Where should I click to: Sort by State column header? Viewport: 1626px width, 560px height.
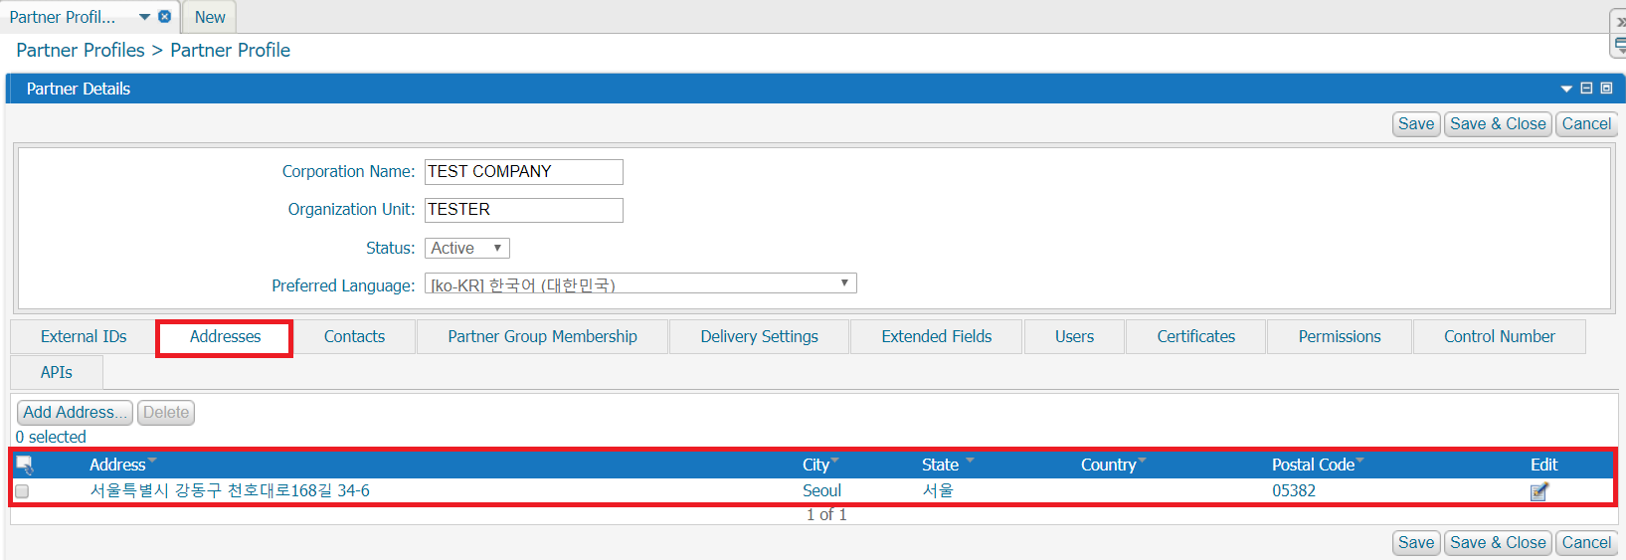(940, 465)
